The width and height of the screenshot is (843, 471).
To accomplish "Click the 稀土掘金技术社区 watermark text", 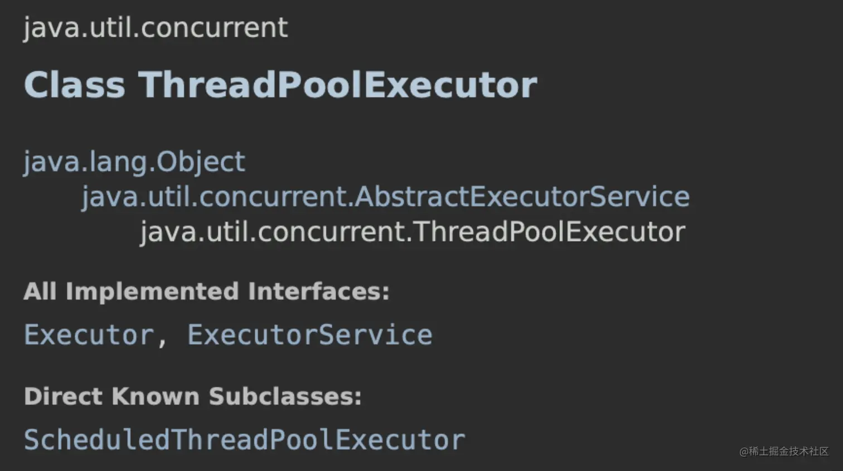I will 789,451.
